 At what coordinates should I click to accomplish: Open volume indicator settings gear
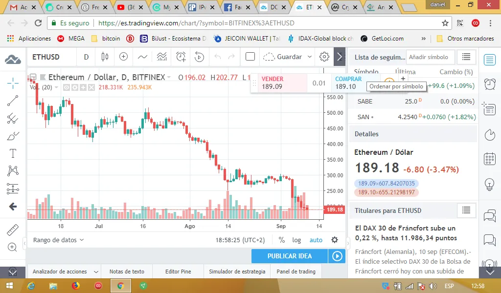(x=75, y=87)
